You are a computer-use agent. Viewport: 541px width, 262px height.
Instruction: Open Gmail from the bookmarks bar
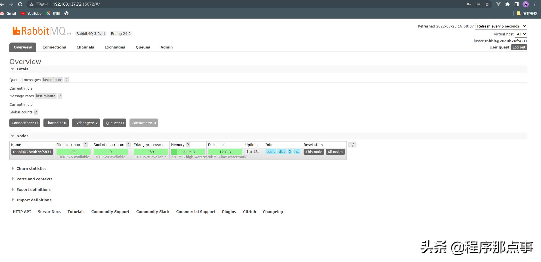coord(9,13)
